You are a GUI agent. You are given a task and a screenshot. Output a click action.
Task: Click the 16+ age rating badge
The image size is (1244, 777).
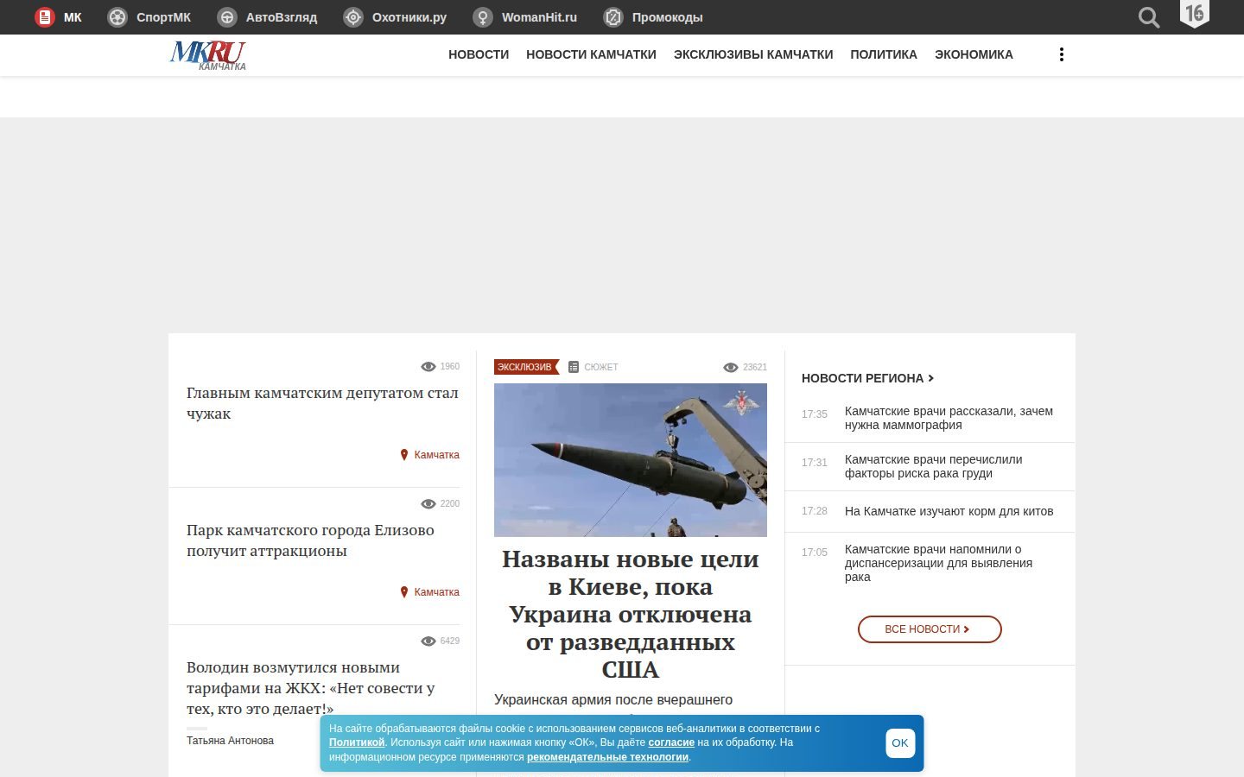click(1195, 14)
